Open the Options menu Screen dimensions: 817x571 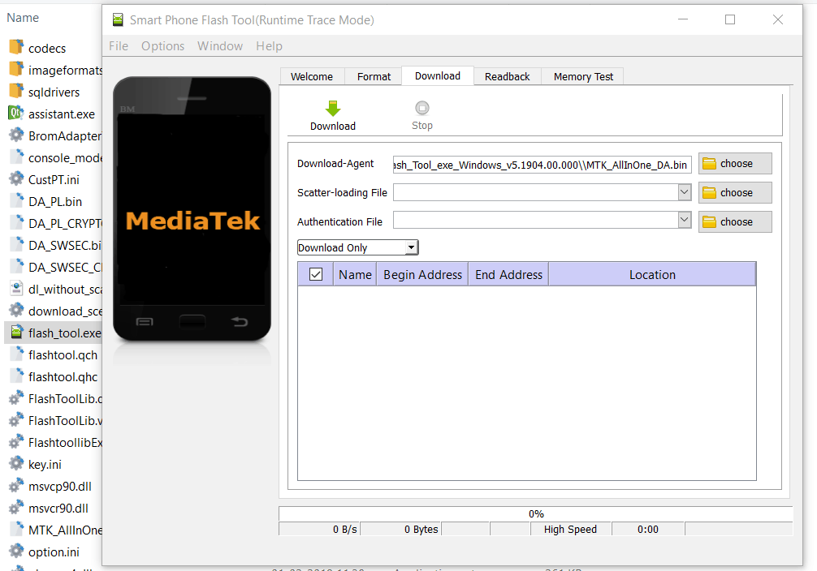click(x=162, y=45)
